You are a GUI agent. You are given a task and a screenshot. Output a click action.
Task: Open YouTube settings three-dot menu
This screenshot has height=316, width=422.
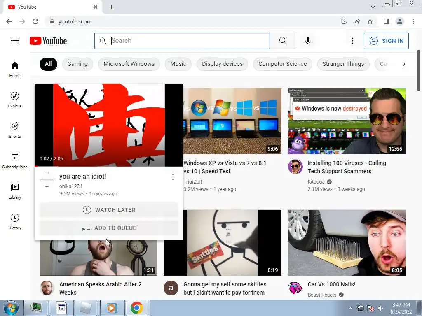[352, 41]
